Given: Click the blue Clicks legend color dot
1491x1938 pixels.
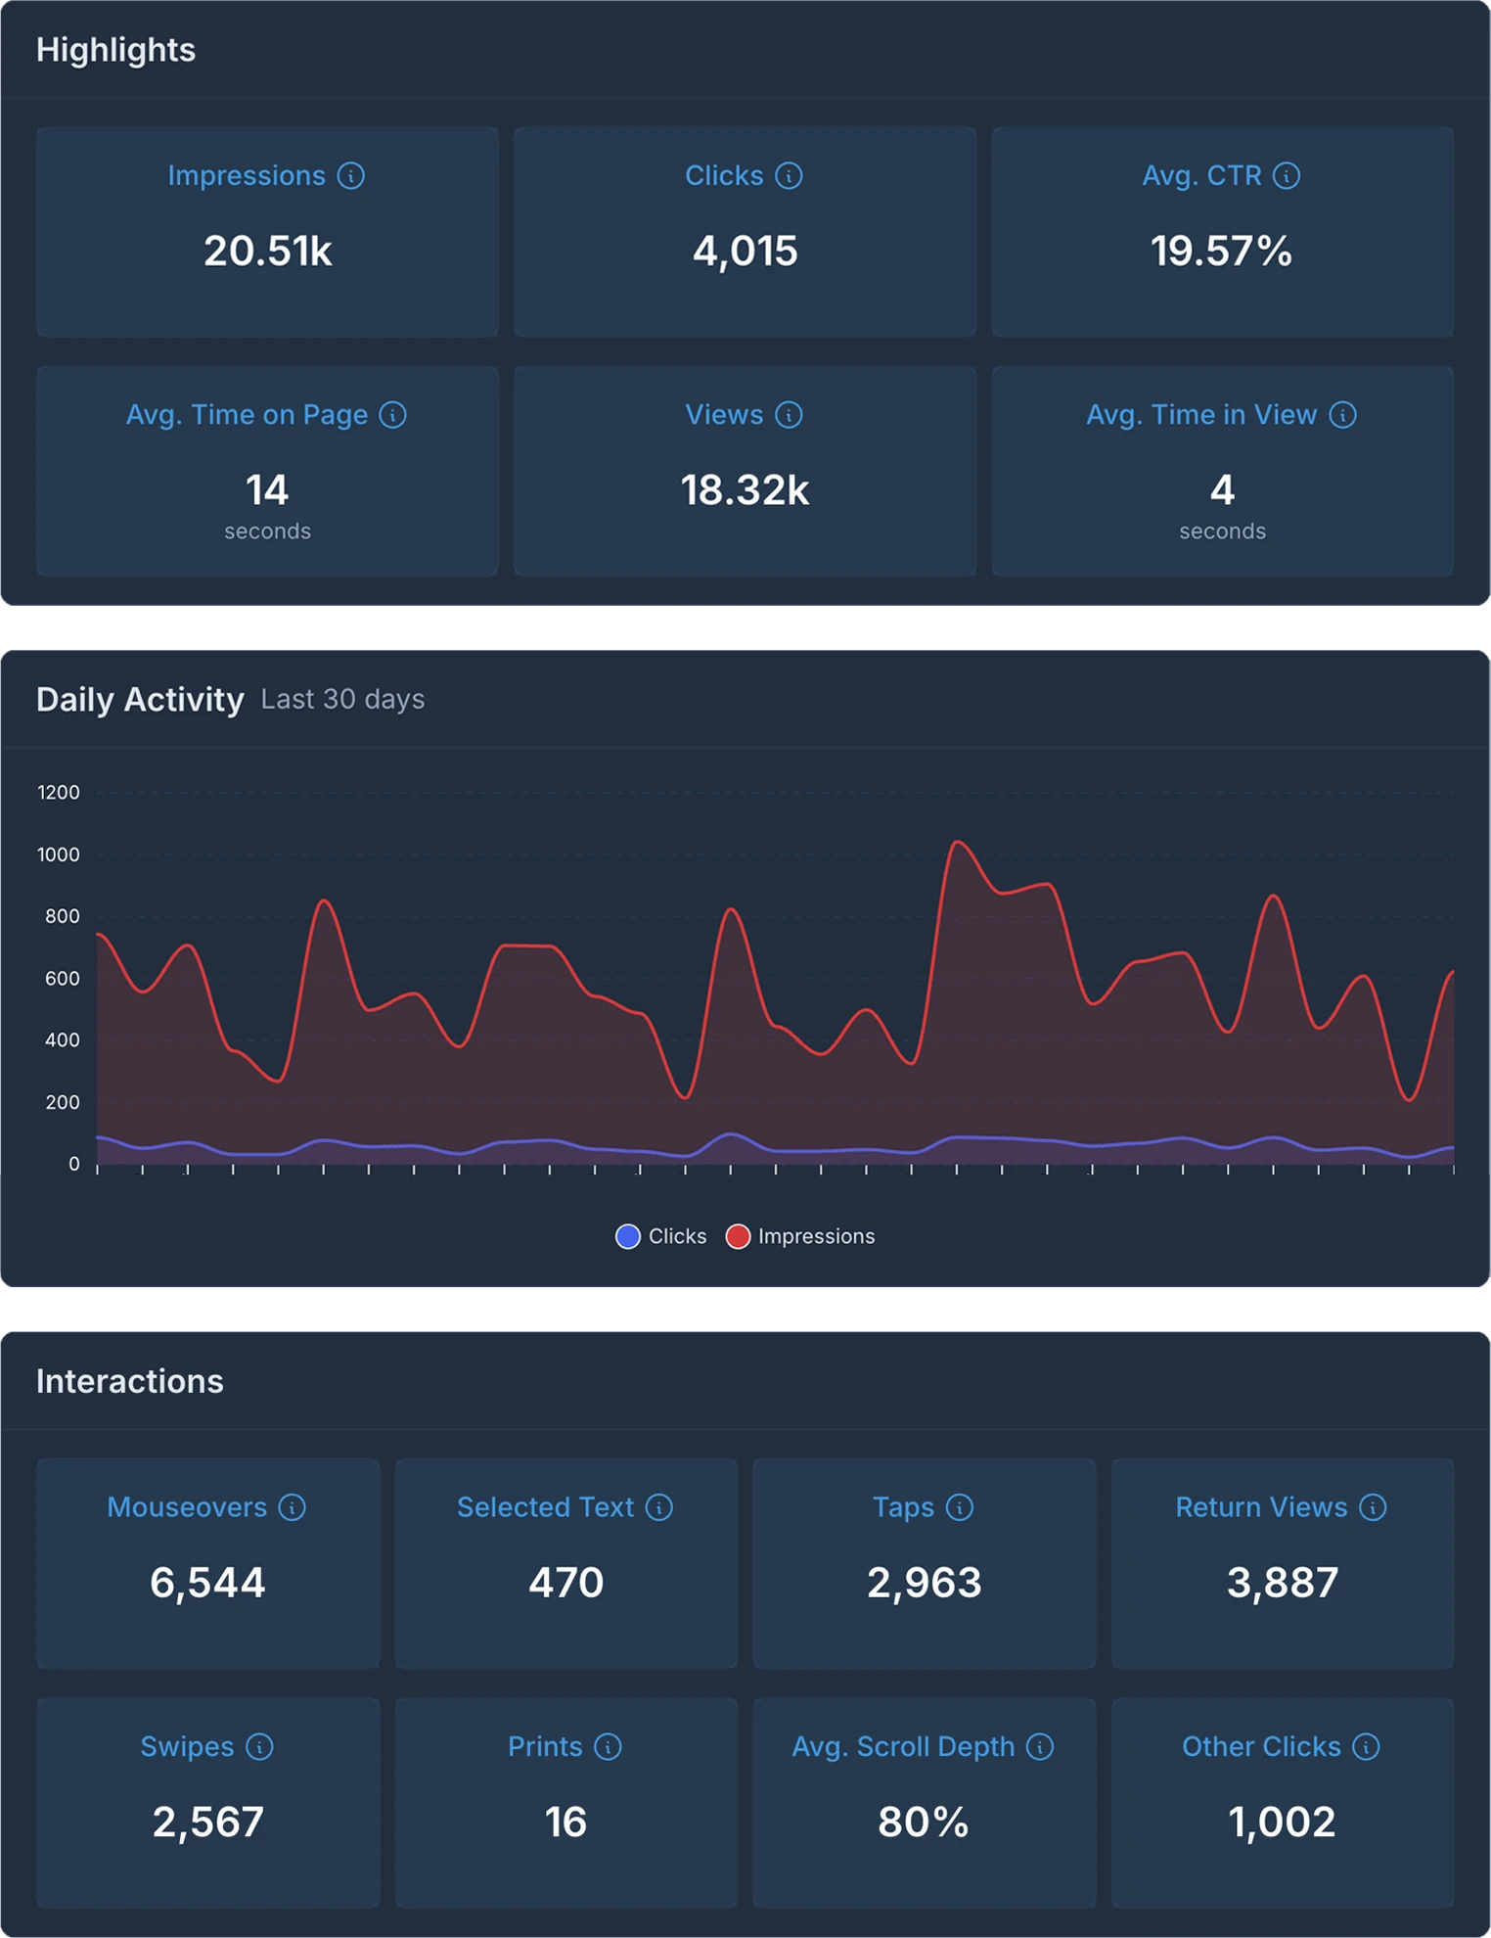Looking at the screenshot, I should 628,1236.
